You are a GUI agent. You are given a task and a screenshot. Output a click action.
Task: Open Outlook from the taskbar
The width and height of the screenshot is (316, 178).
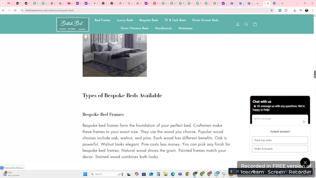[151, 174]
